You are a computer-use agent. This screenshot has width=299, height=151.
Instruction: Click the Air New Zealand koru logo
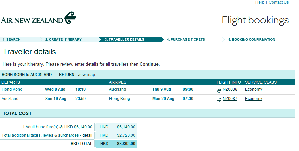click(70, 18)
